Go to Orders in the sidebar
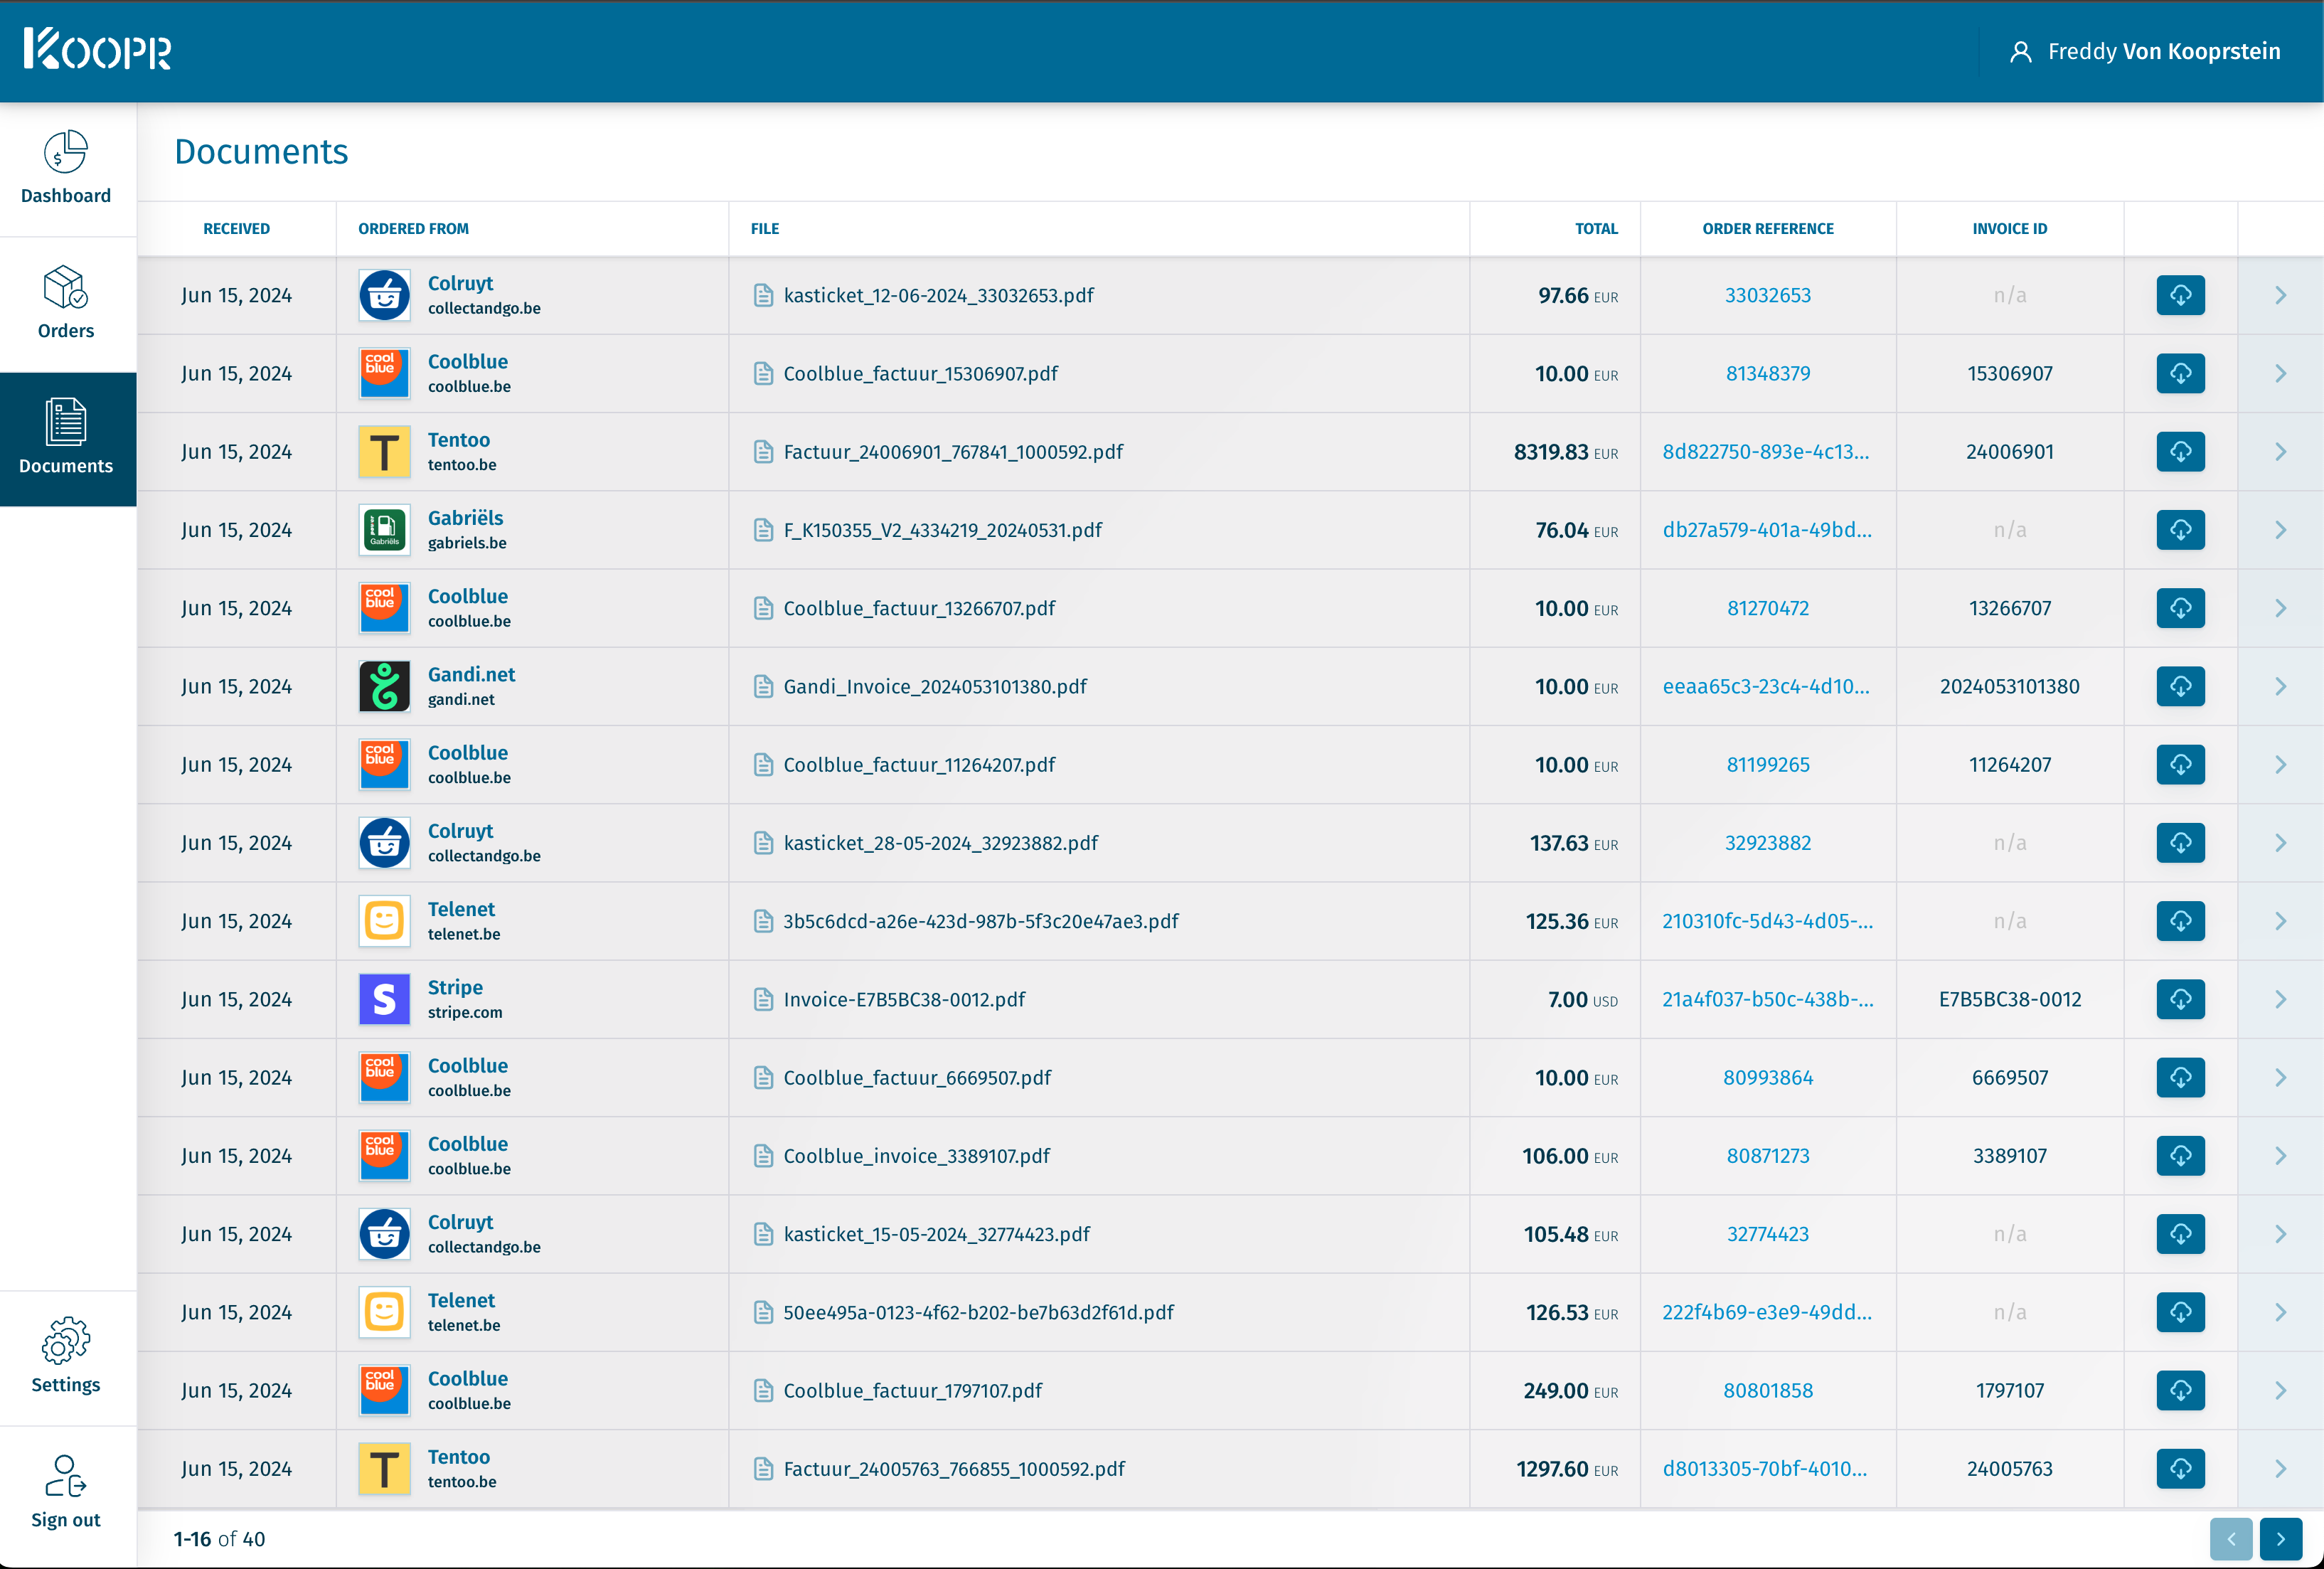This screenshot has width=2324, height=1569. pos(66,303)
